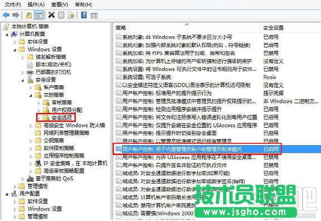321x221 pixels.
Task: Click the Export list toolbar icon
Action: (71, 15)
